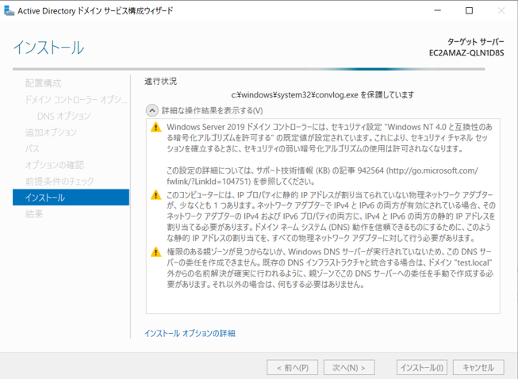This screenshot has height=379, width=518.
Task: Click the target server name EC2AMAZ-QLN1D8S
Action: click(466, 53)
